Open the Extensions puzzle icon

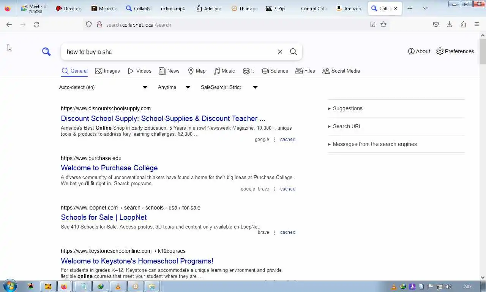[x=463, y=24]
